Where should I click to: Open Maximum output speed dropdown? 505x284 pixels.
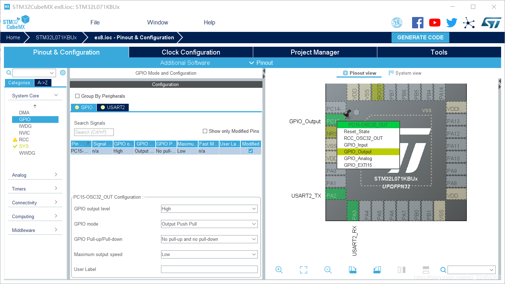[x=209, y=255]
